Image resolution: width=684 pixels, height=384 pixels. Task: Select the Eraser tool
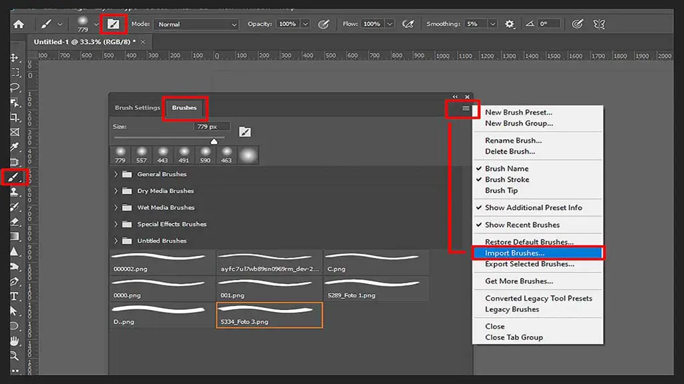coord(15,221)
